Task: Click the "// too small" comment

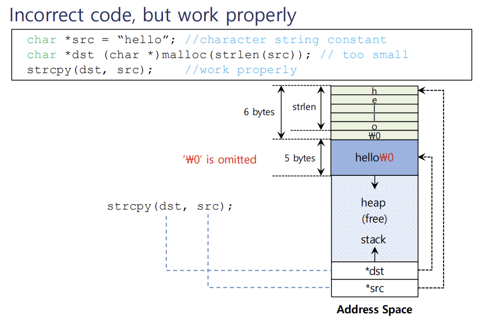Action: pyautogui.click(x=364, y=55)
